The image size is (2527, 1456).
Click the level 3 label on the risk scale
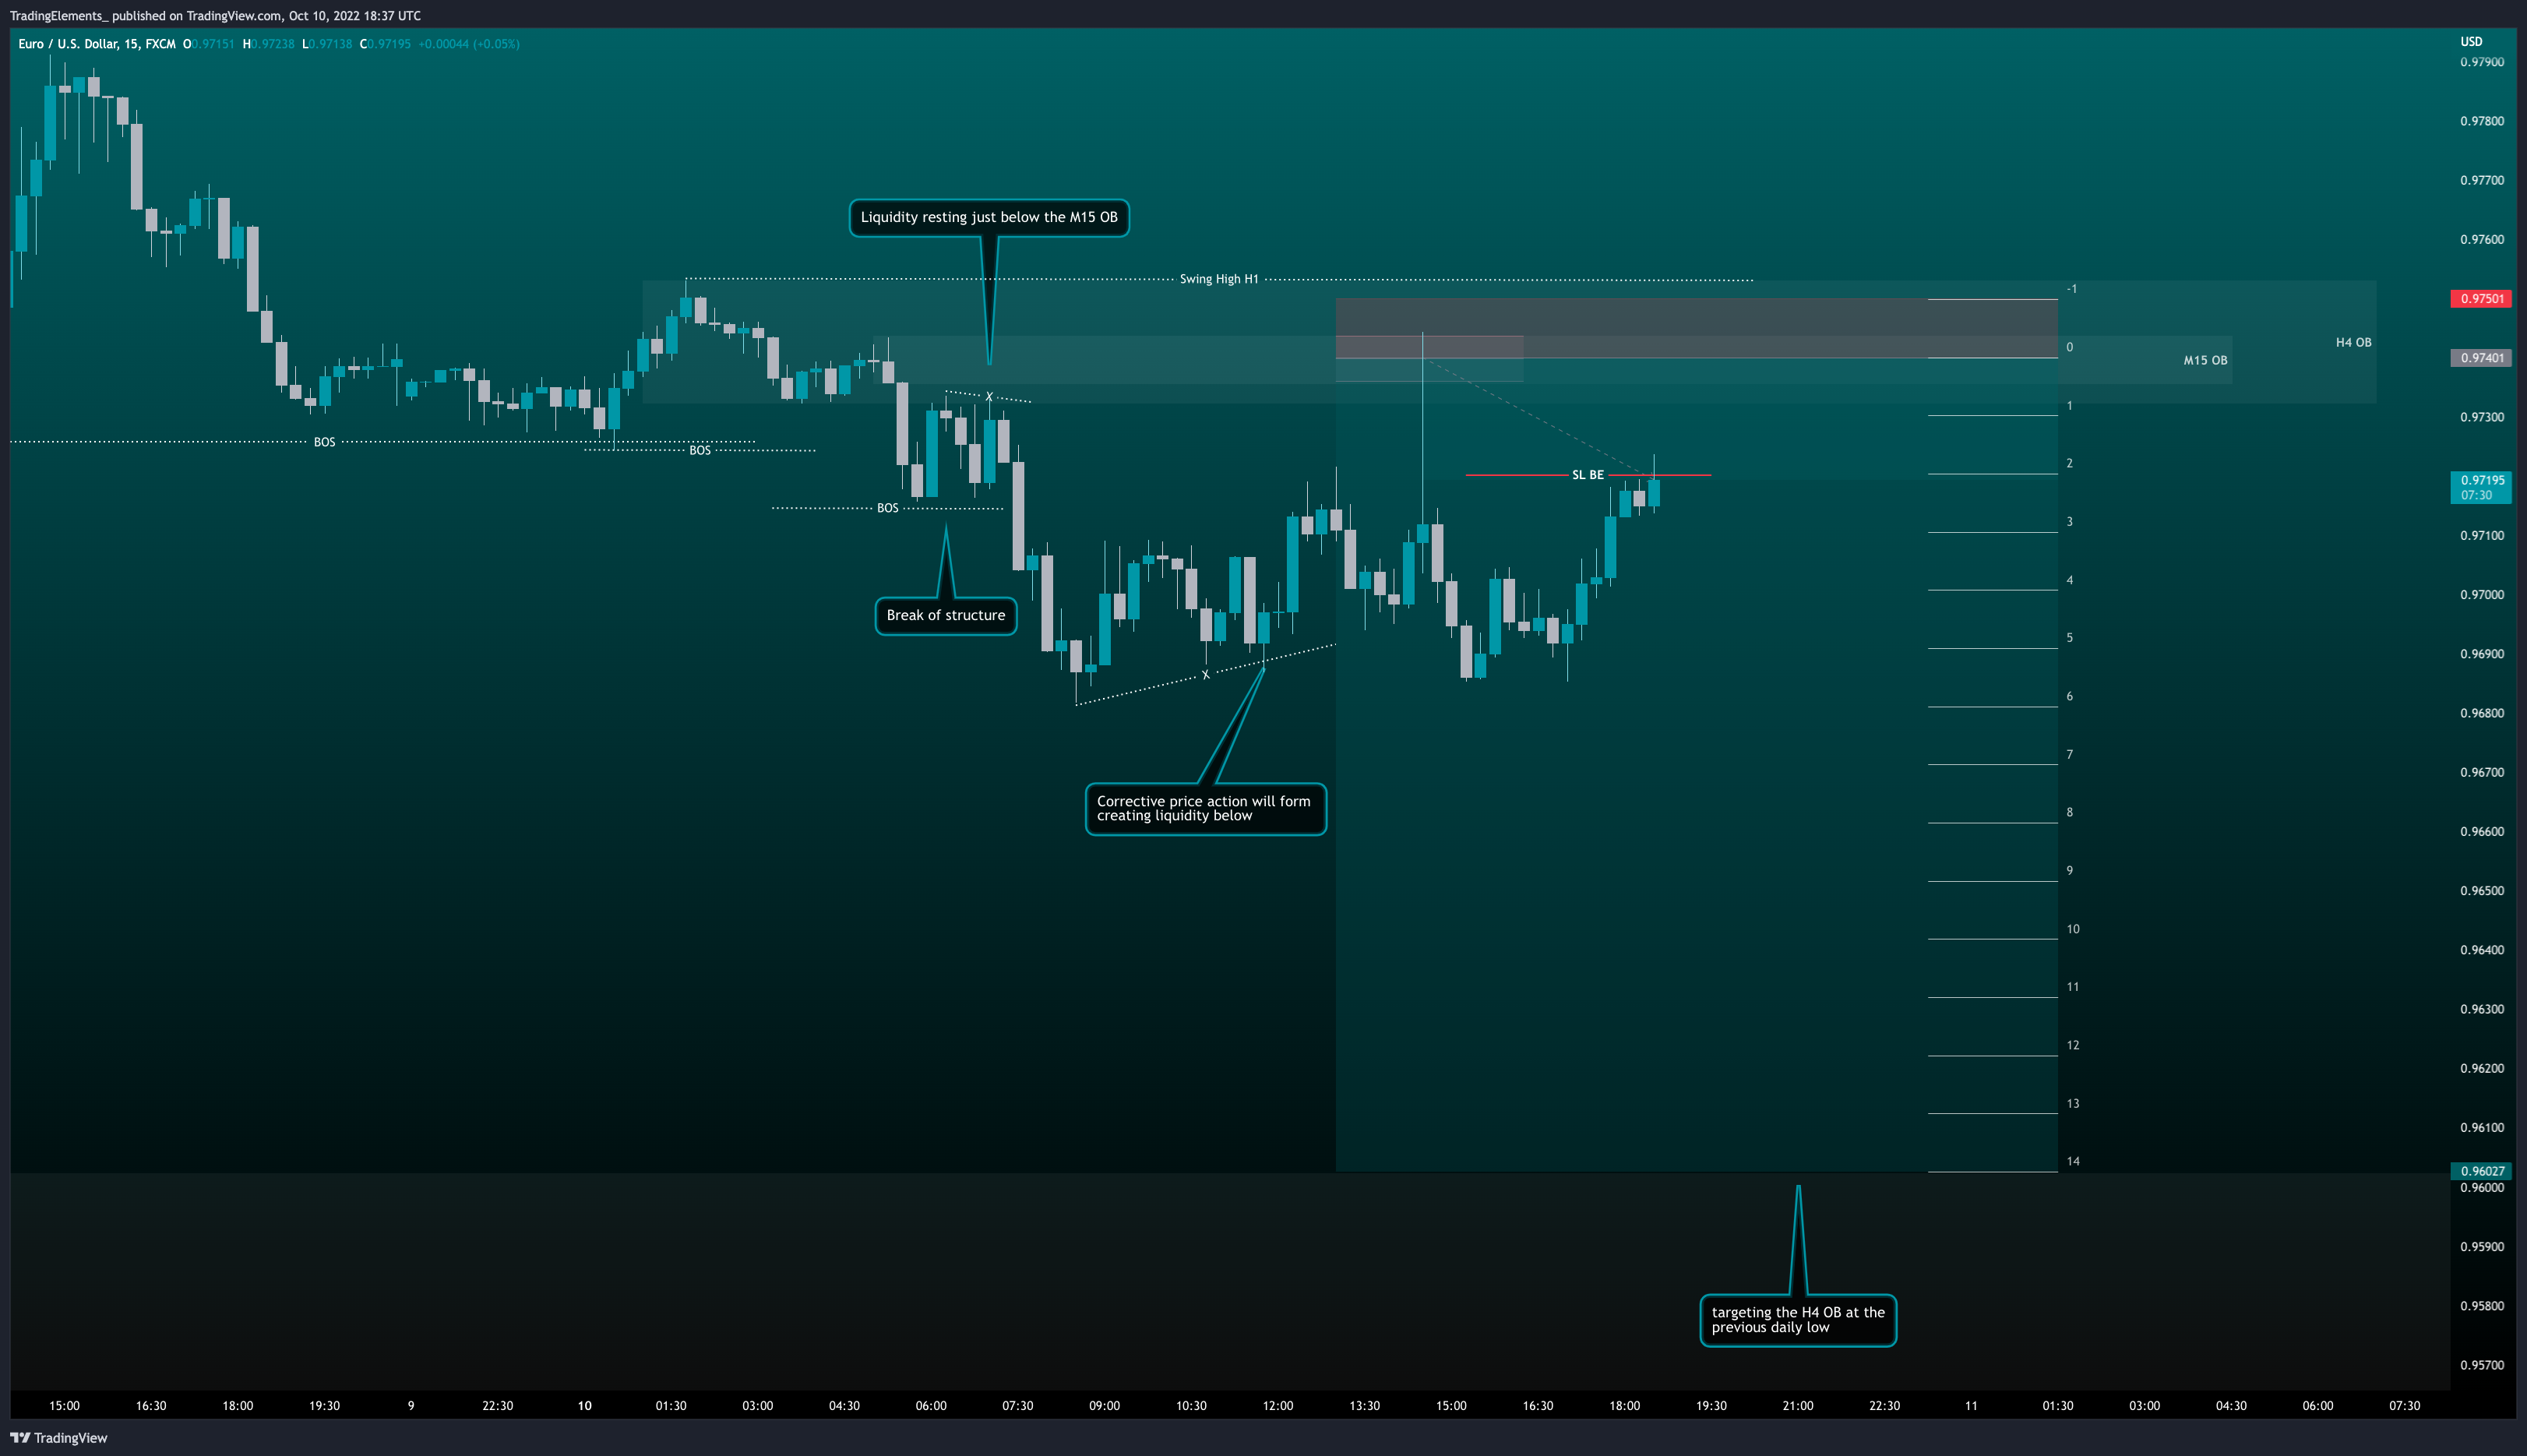[x=2069, y=522]
